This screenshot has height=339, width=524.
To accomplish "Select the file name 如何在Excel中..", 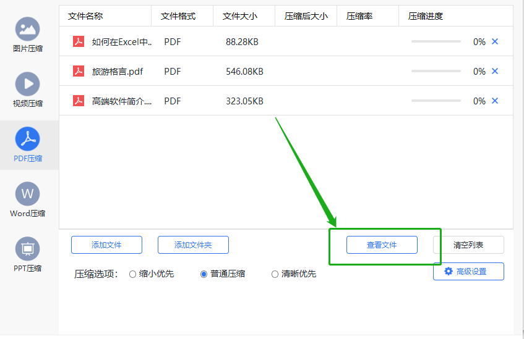I will [x=122, y=42].
